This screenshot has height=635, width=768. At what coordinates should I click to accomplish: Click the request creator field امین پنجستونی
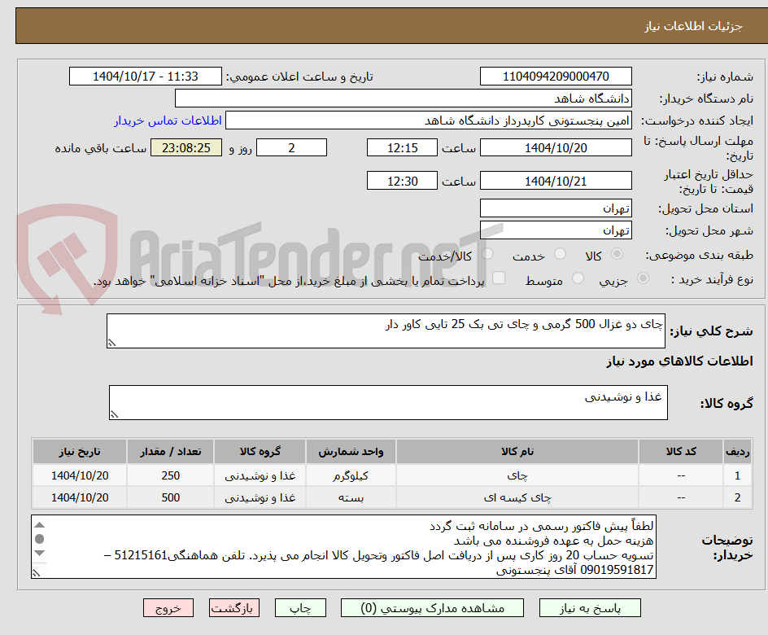429,120
